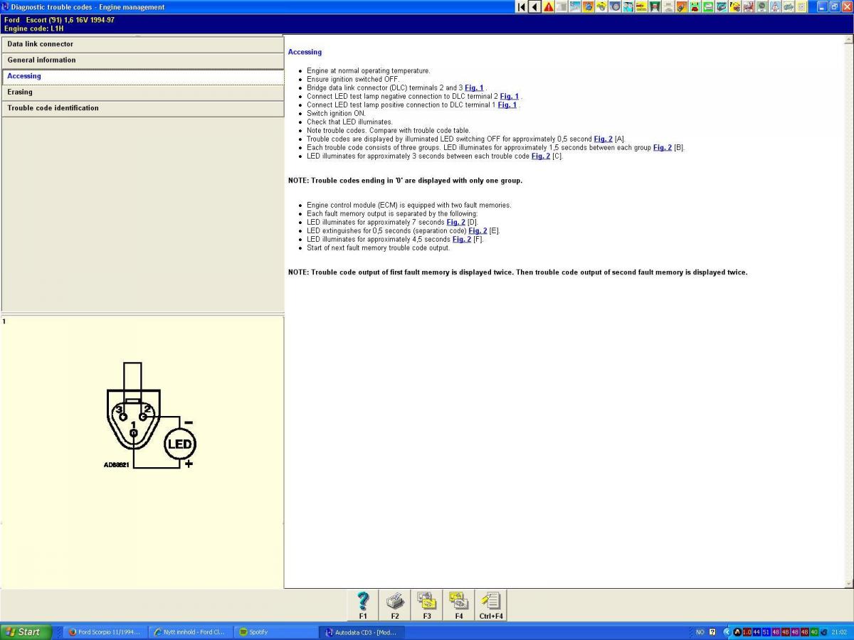Click the previous page arrow icon

point(534,7)
